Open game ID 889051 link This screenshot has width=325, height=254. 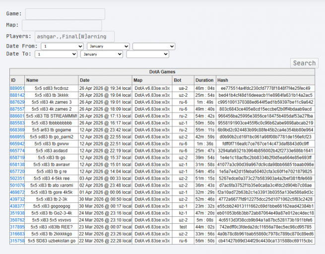click(x=17, y=88)
